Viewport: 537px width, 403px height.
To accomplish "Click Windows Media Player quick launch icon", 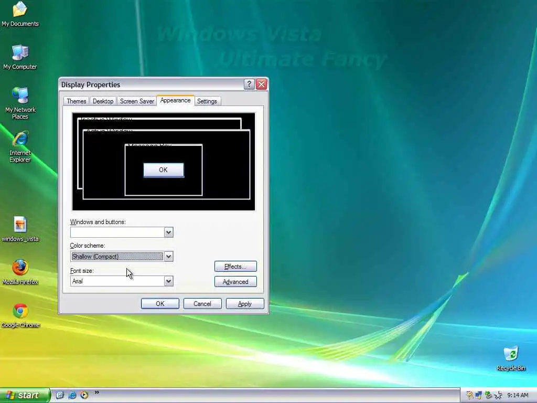I will pyautogui.click(x=84, y=395).
